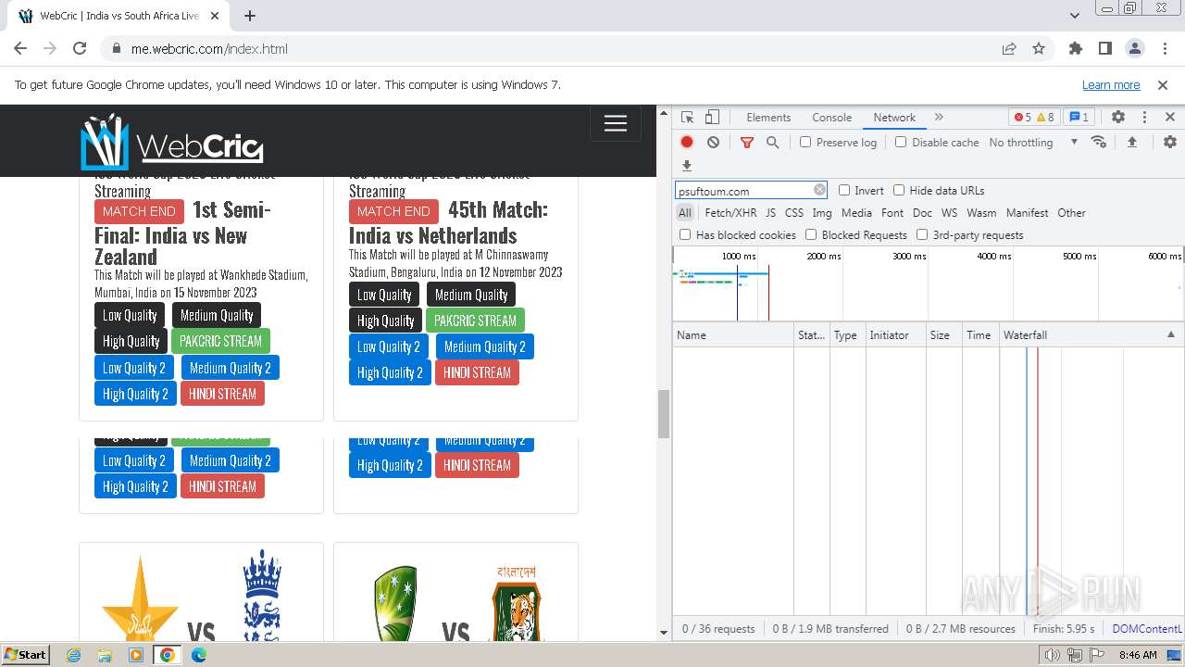The image size is (1185, 667).
Task: Filter requests by CSS type
Action: click(x=794, y=213)
